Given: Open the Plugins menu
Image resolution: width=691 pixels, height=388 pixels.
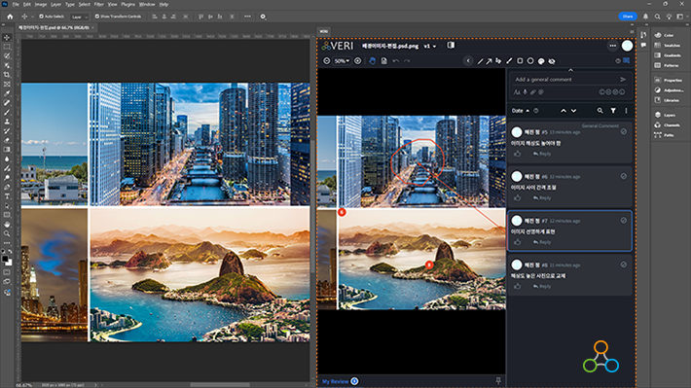Looking at the screenshot, I should click(x=127, y=4).
